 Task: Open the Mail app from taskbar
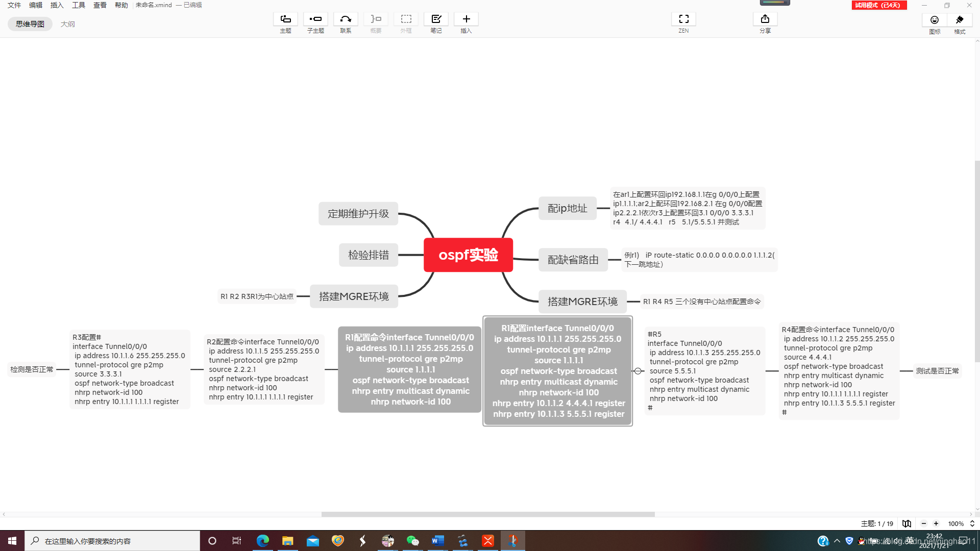tap(313, 541)
